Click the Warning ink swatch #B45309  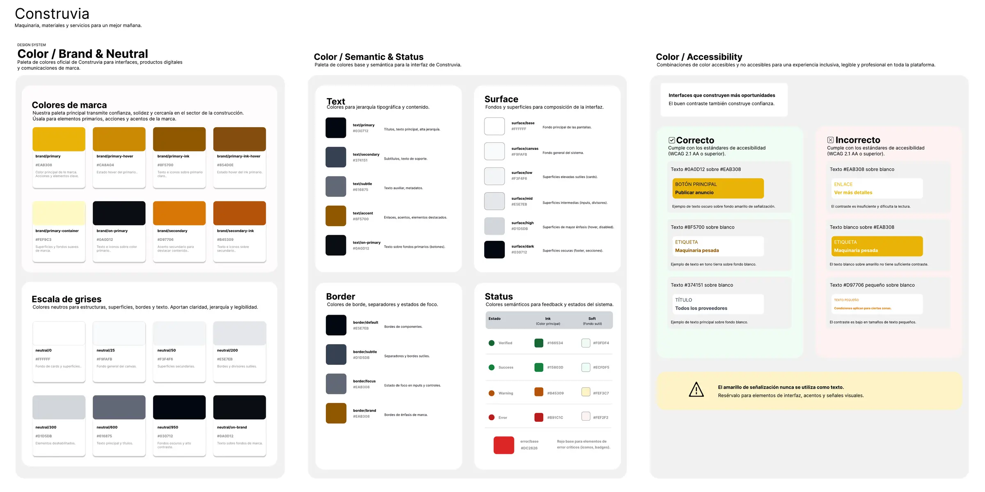click(539, 392)
